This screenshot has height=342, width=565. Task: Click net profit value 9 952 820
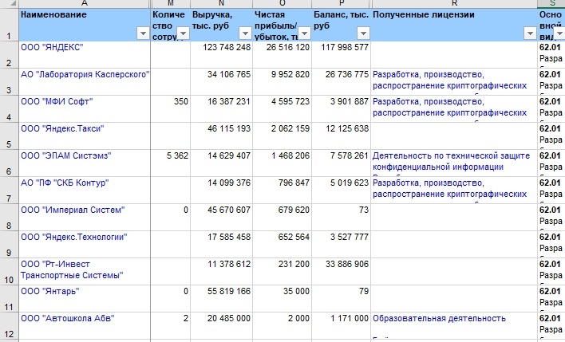pos(282,82)
